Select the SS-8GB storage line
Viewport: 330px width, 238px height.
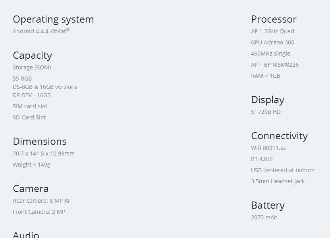[x=22, y=79]
